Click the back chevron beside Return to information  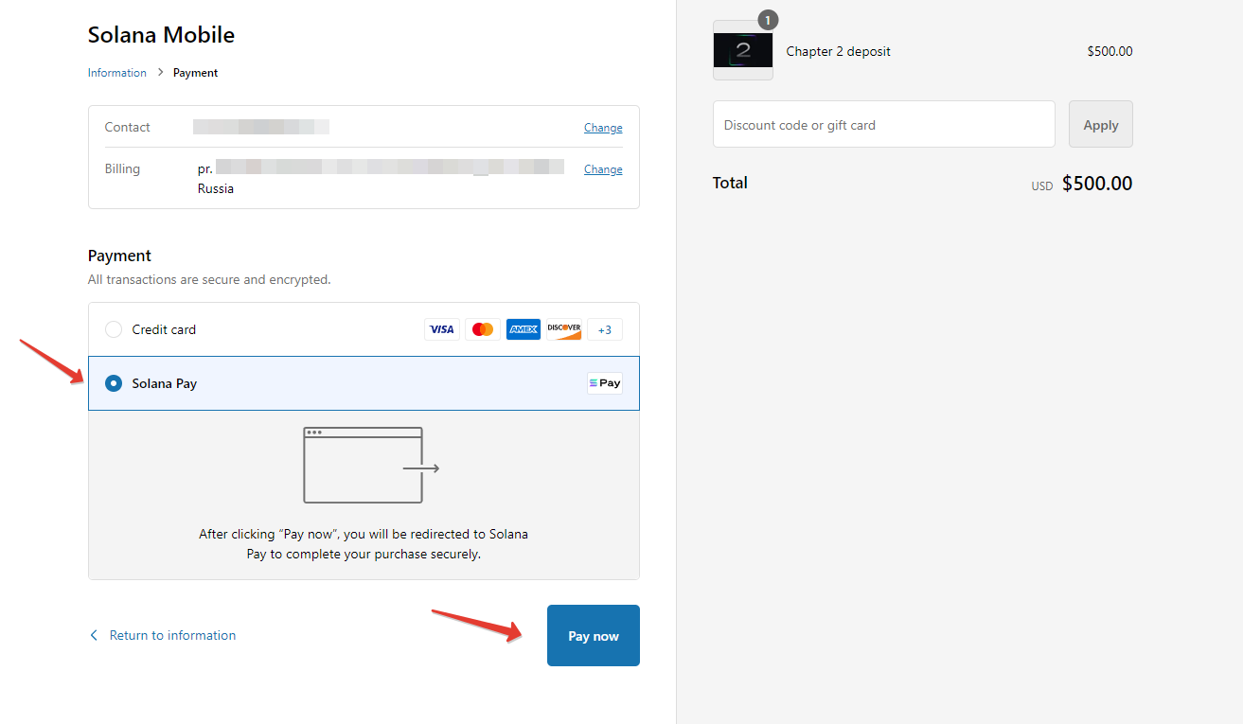[x=94, y=635]
